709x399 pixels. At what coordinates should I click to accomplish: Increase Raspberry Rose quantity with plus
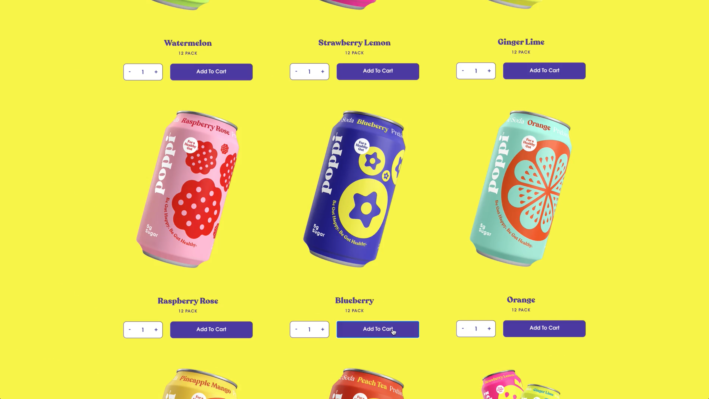point(156,330)
